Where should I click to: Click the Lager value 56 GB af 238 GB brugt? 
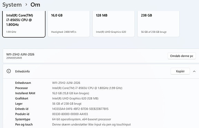(x=67, y=104)
